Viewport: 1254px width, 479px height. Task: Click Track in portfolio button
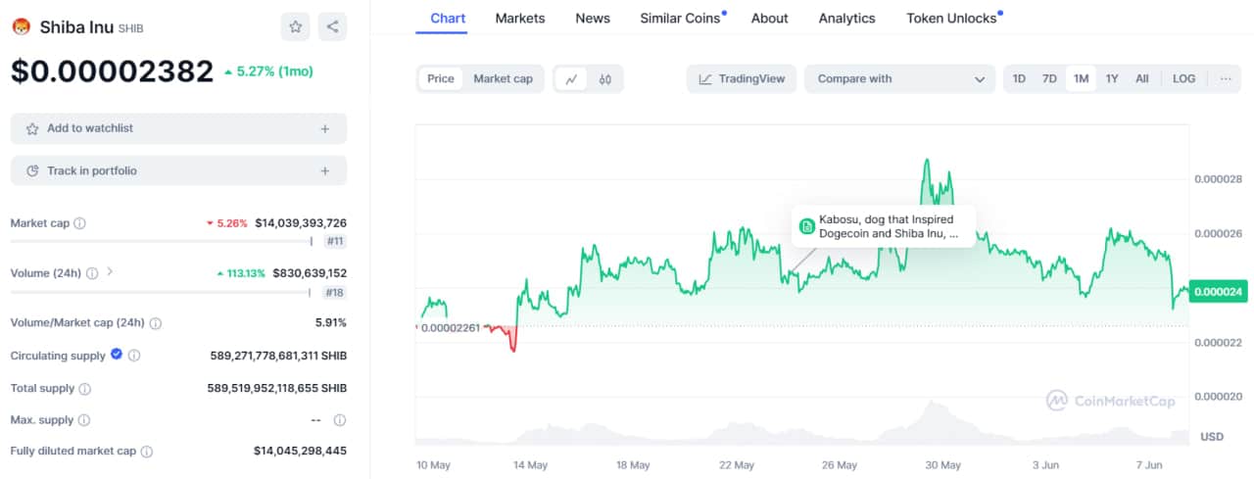point(178,170)
